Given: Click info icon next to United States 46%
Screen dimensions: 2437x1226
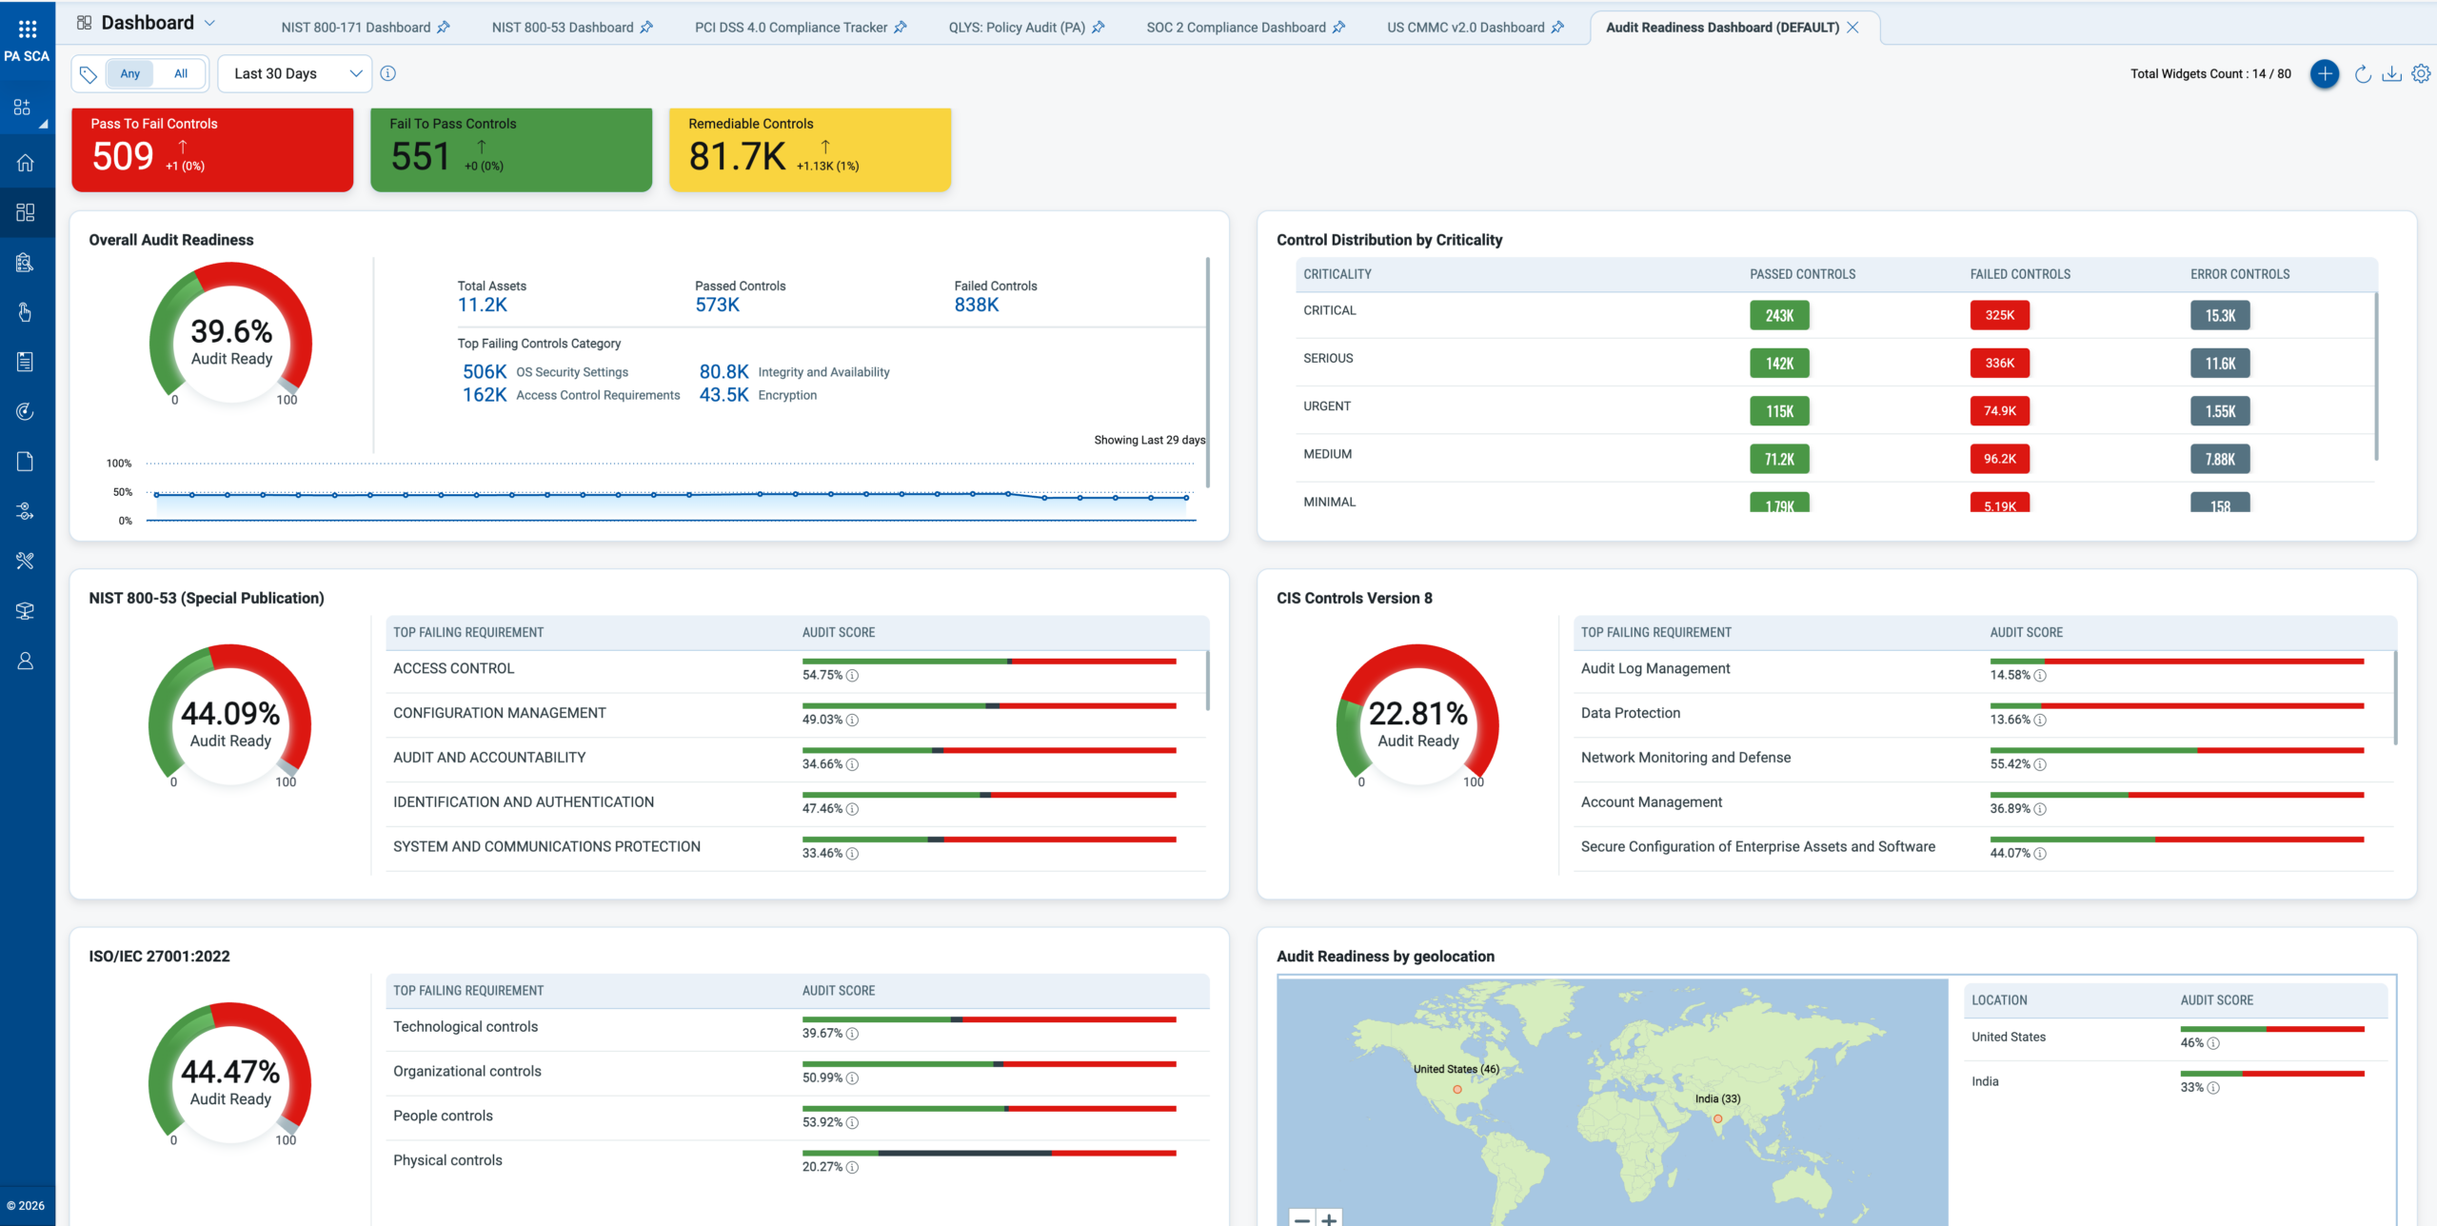Looking at the screenshot, I should point(2213,1043).
